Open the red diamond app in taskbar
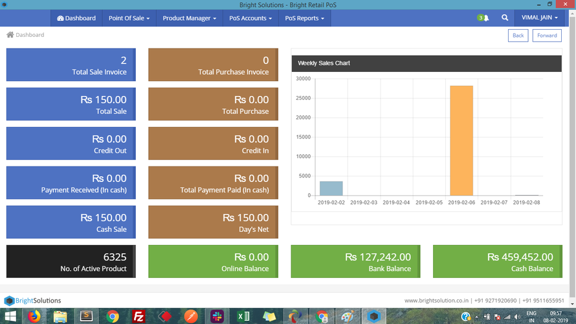 (x=165, y=316)
